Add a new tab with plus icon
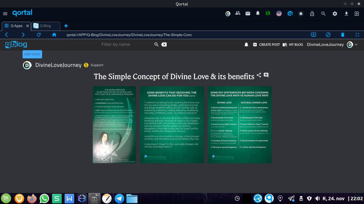 (x=66, y=26)
